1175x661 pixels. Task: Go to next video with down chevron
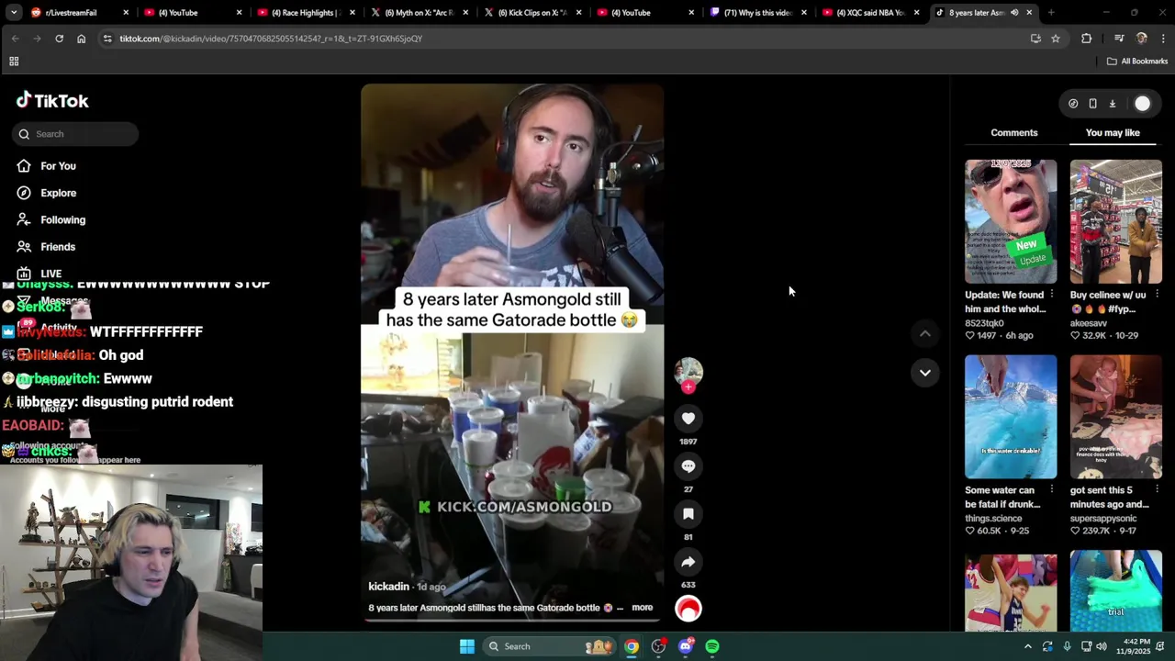coord(925,373)
